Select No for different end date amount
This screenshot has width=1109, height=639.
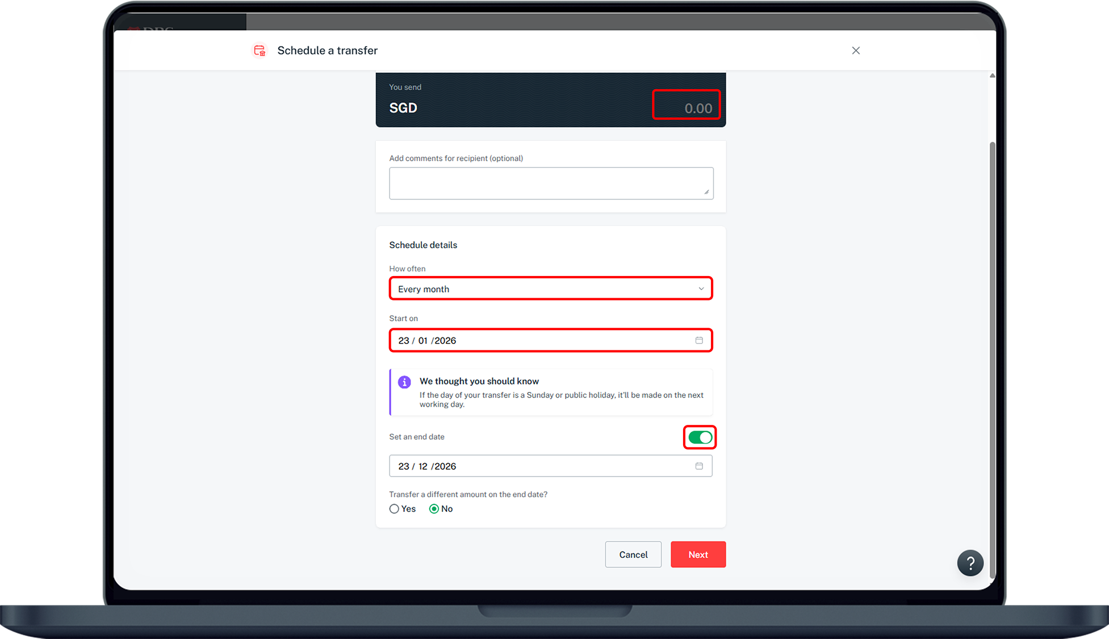pos(434,509)
